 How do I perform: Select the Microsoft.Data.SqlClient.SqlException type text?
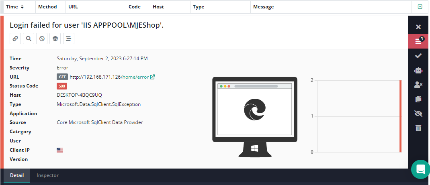[x=99, y=104]
